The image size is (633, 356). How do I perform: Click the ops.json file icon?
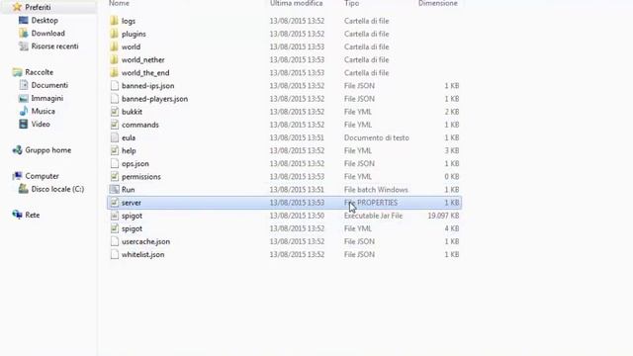(115, 163)
